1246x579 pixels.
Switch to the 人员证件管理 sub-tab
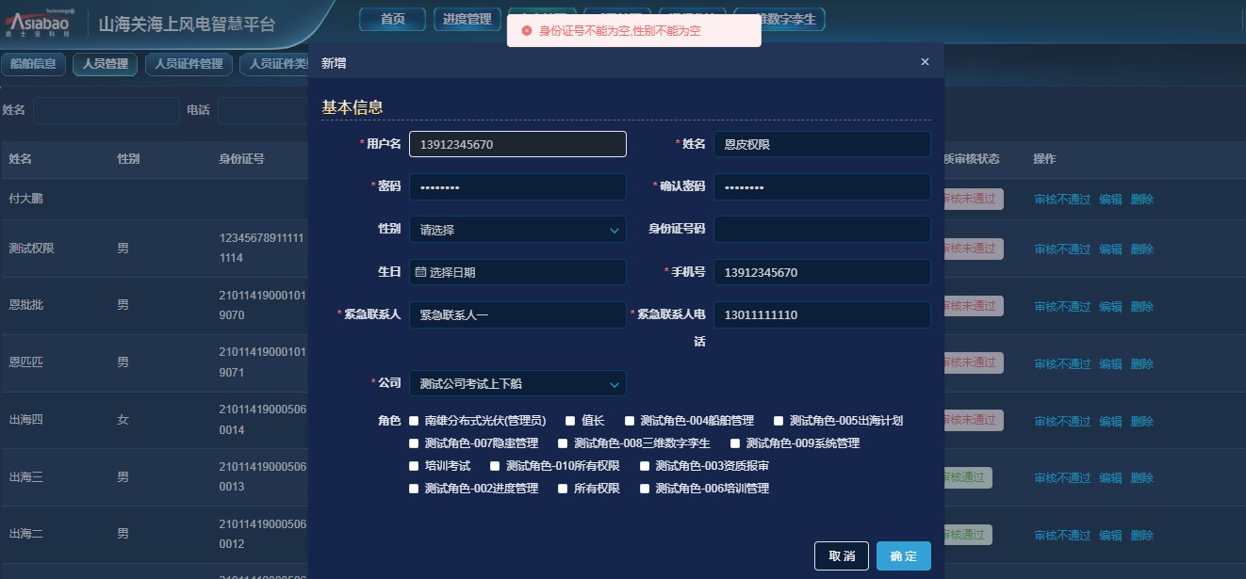pyautogui.click(x=189, y=64)
